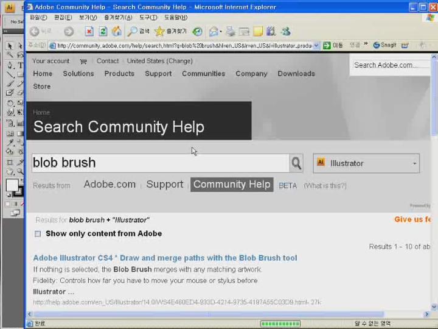The height and width of the screenshot is (329, 438).
Task: Switch results to the Adobe.com tab
Action: point(109,185)
